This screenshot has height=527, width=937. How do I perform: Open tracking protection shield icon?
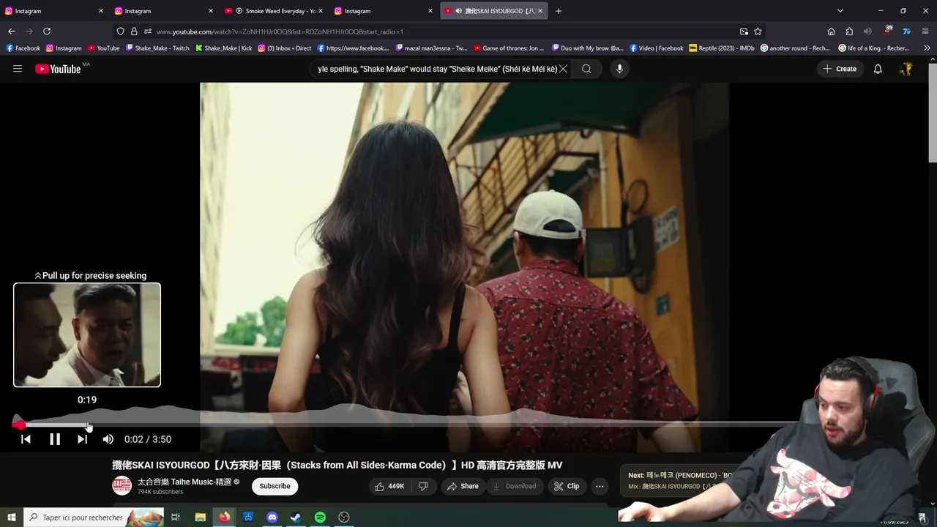point(121,31)
